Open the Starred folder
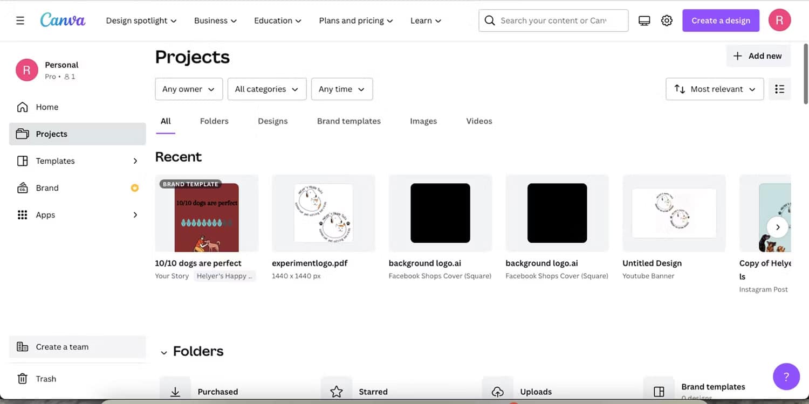This screenshot has height=404, width=809. coord(373,392)
